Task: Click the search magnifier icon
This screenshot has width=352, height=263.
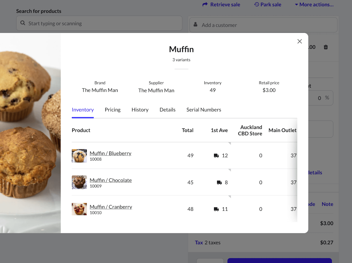Action: [23, 23]
